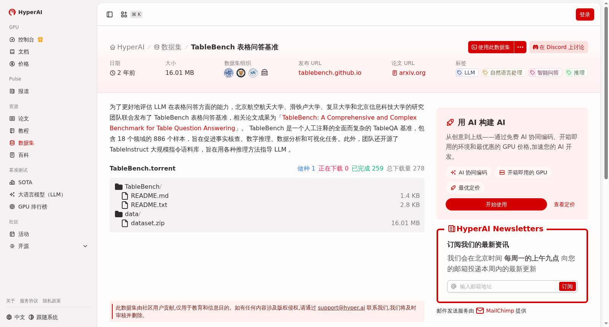Click support@hyper.ai email link
The width and height of the screenshot is (609, 327).
point(341,308)
